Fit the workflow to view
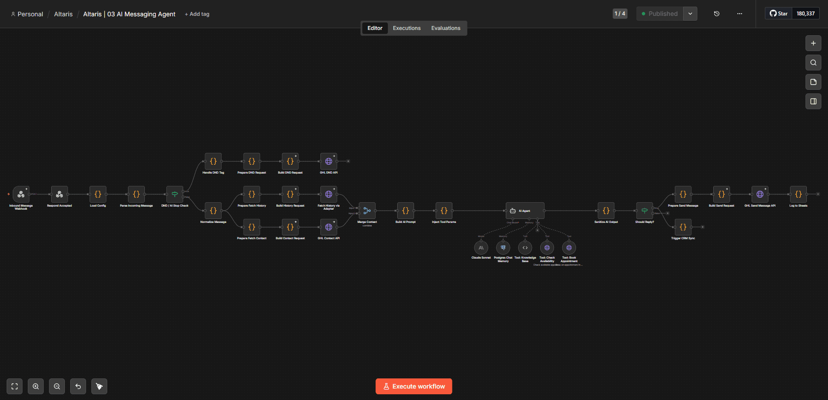 15,386
